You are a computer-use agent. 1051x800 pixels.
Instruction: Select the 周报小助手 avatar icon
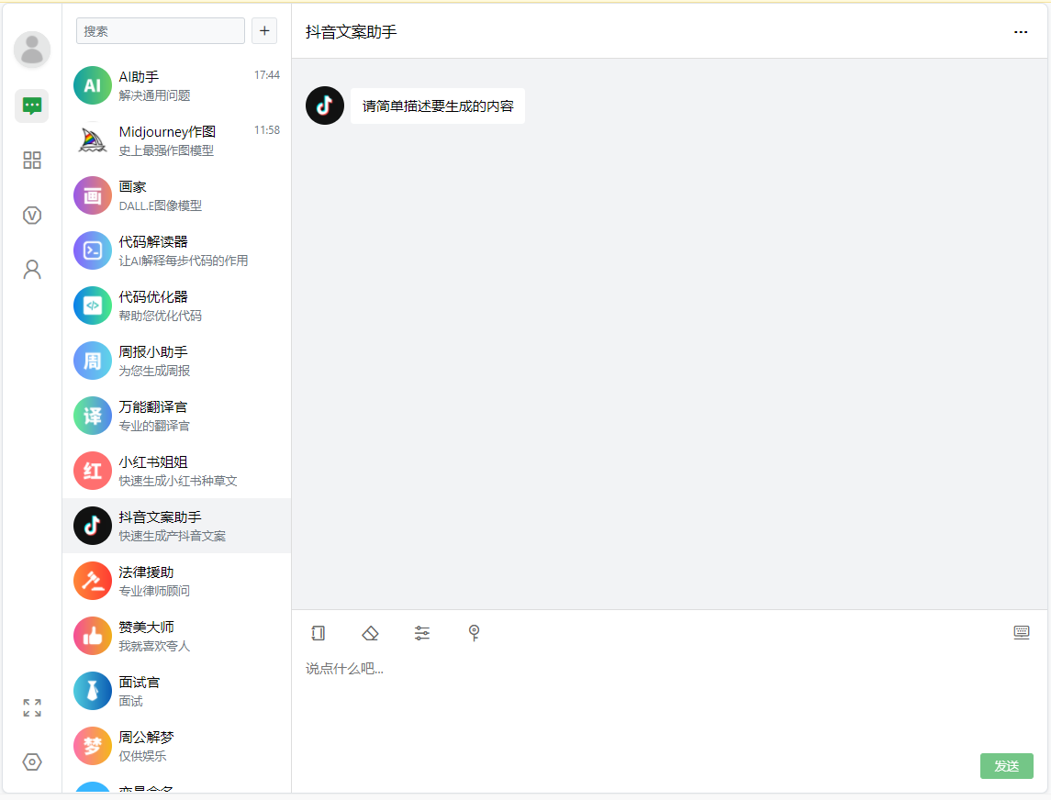pos(93,361)
